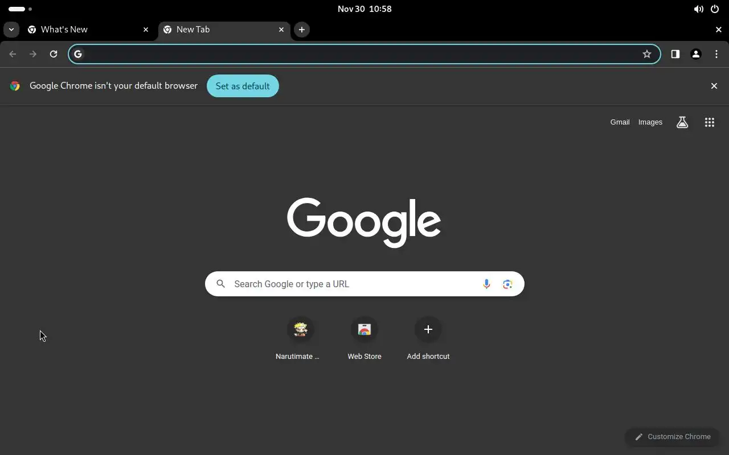Open the Gmail link

click(620, 122)
